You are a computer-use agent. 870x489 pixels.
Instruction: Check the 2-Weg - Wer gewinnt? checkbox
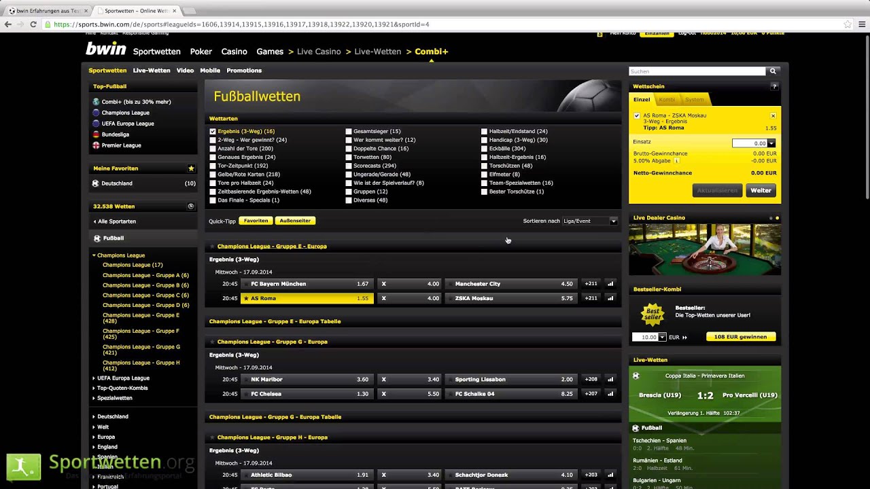point(213,140)
